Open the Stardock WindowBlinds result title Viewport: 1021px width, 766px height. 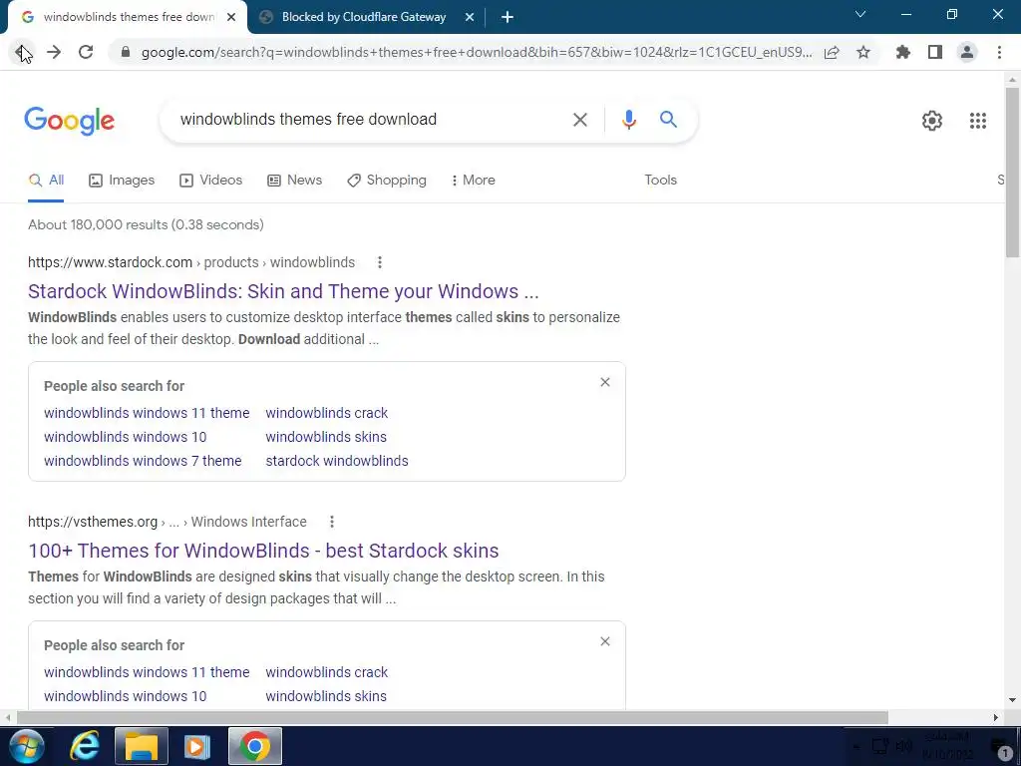pos(283,291)
